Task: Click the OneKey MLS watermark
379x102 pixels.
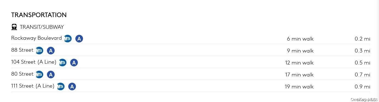Action: [x=364, y=99]
